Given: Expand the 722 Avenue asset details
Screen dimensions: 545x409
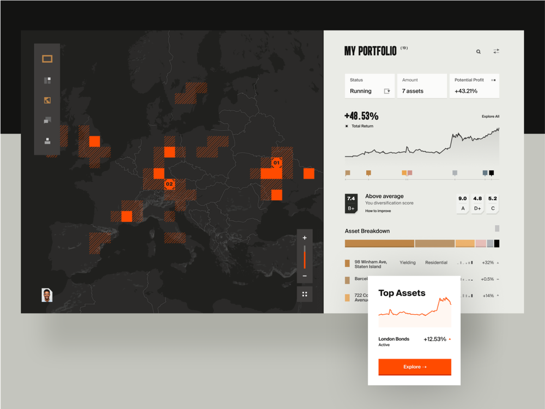Looking at the screenshot, I should [496, 296].
